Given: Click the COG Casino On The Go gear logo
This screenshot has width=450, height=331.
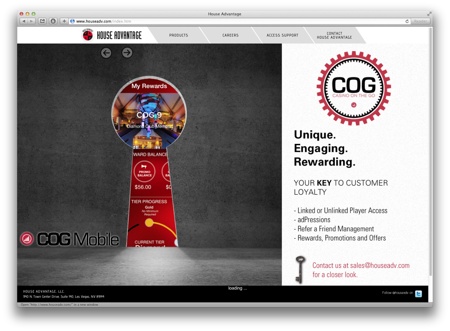Looking at the screenshot, I should 354,88.
